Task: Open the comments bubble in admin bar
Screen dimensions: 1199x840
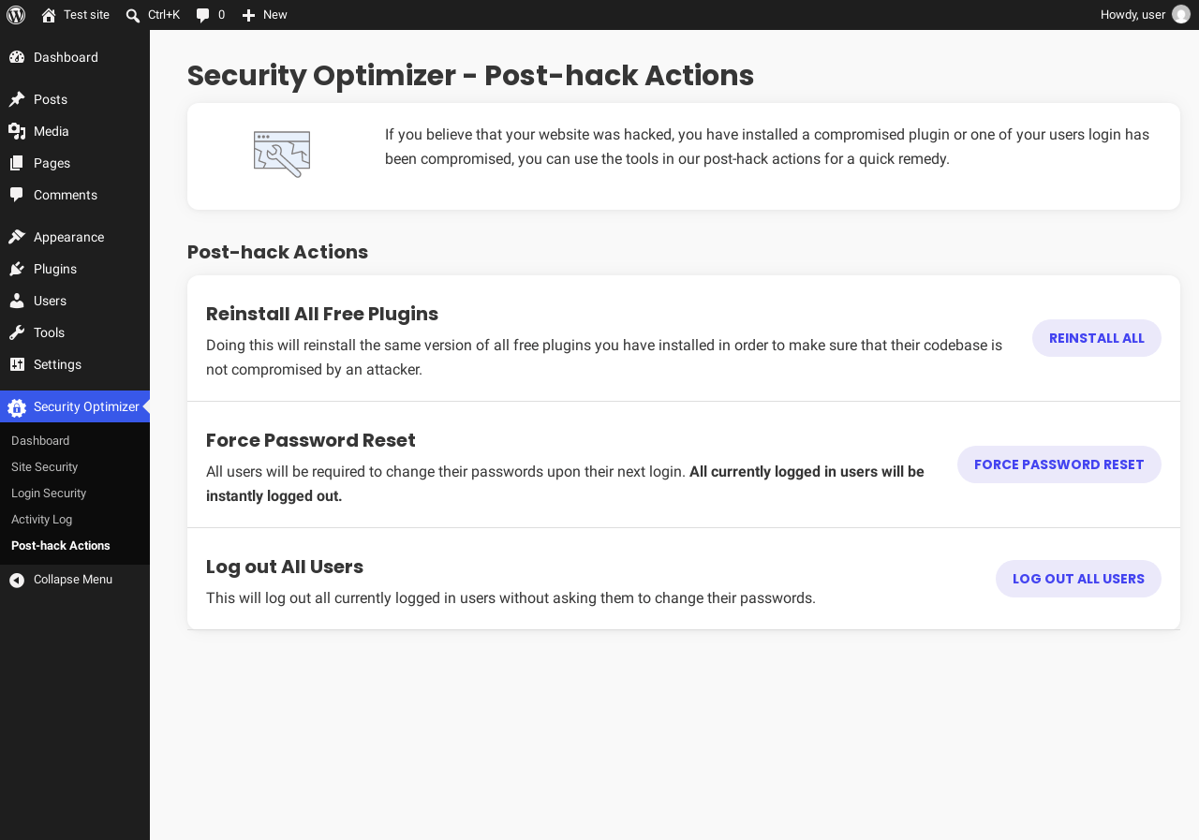Action: 202,15
